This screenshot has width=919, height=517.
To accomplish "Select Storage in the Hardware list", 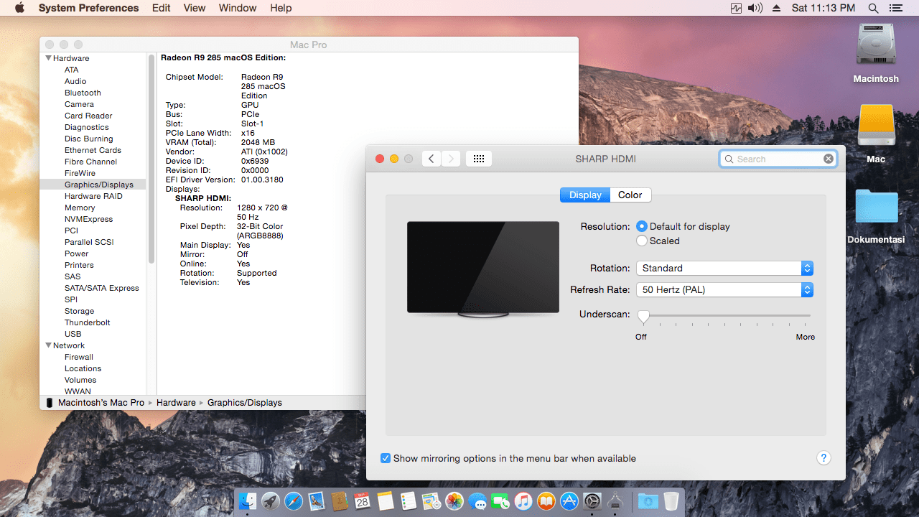I will pyautogui.click(x=79, y=311).
